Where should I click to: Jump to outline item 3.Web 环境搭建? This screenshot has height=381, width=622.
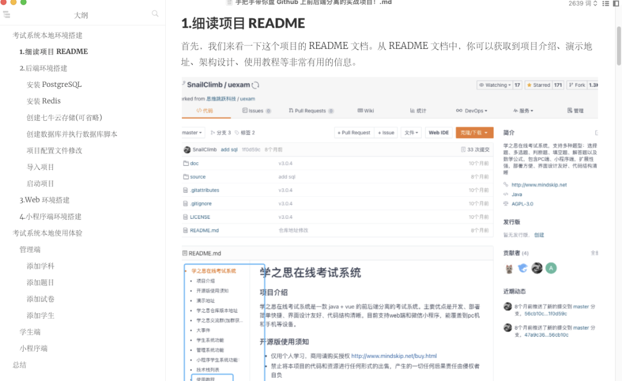pyautogui.click(x=44, y=200)
